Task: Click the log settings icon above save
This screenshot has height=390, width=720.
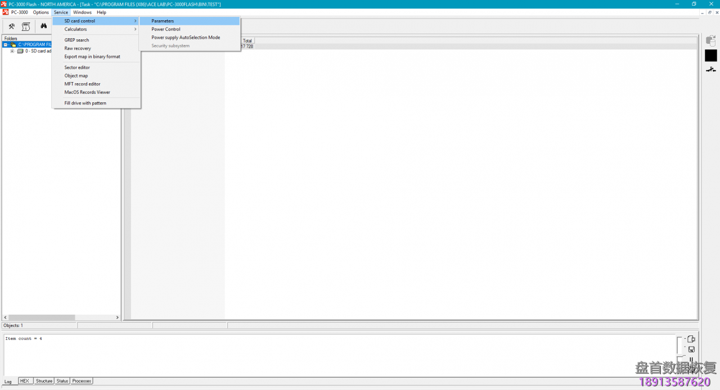Action: (691, 339)
